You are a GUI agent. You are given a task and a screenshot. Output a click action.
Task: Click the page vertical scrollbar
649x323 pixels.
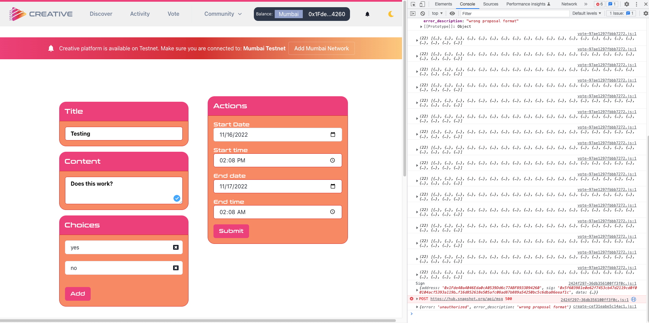click(405, 89)
